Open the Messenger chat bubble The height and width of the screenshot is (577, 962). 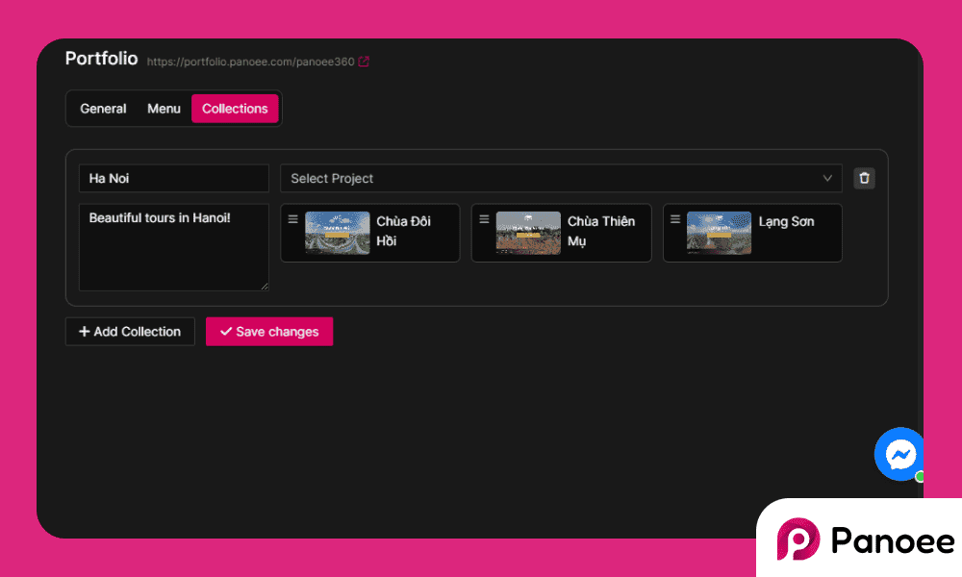click(900, 454)
